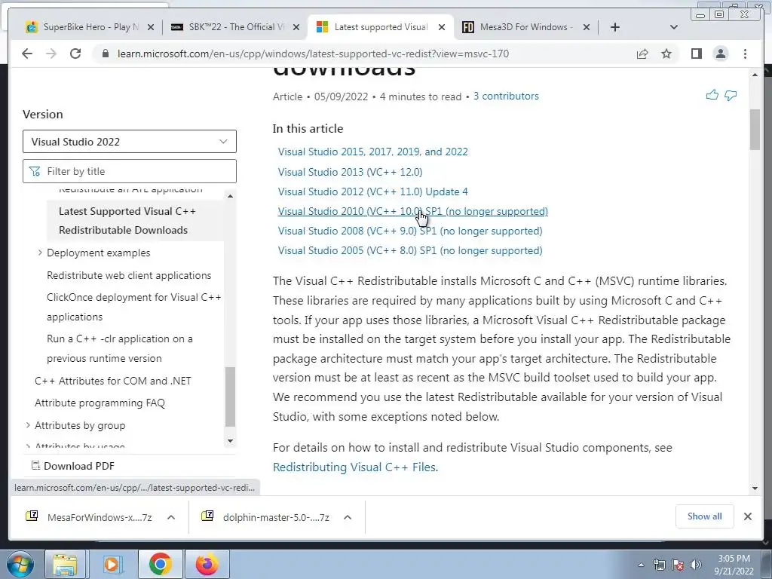
Task: Click sidebar tree scroll up arrow
Action: pos(230,196)
